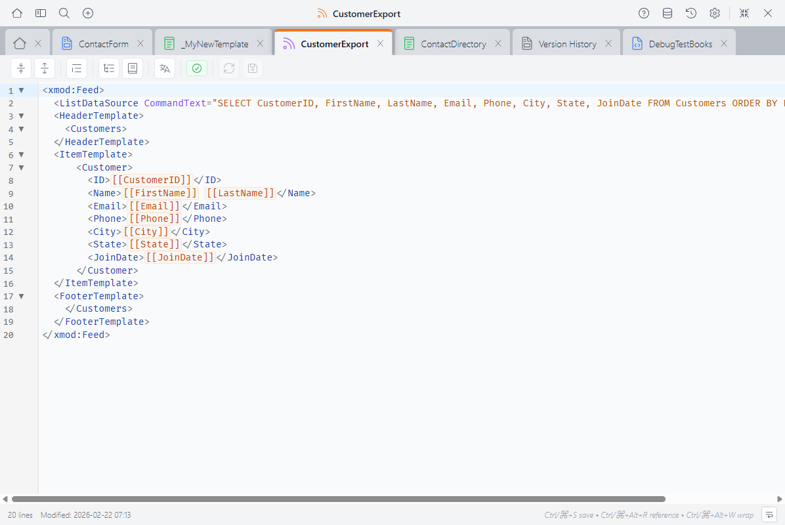Viewport: 785px width, 525px height.
Task: Close the ContactForm tab
Action: tap(140, 43)
